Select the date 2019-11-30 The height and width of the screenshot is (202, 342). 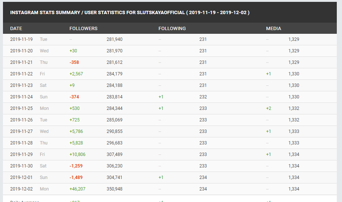[x=22, y=166]
